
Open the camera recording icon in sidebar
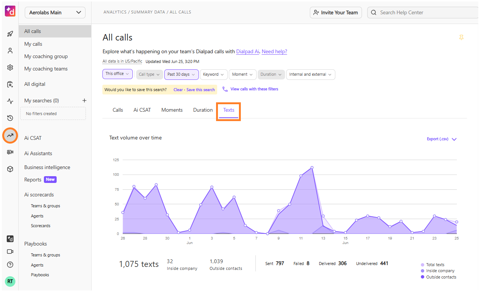tap(10, 152)
